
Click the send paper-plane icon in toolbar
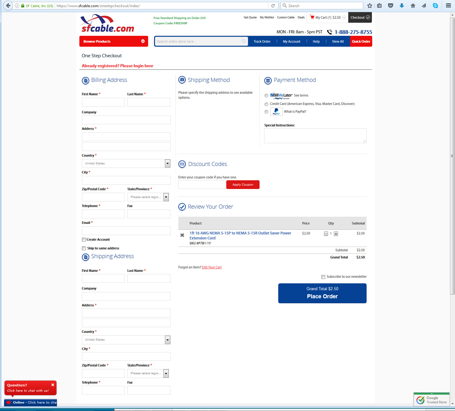(424, 6)
